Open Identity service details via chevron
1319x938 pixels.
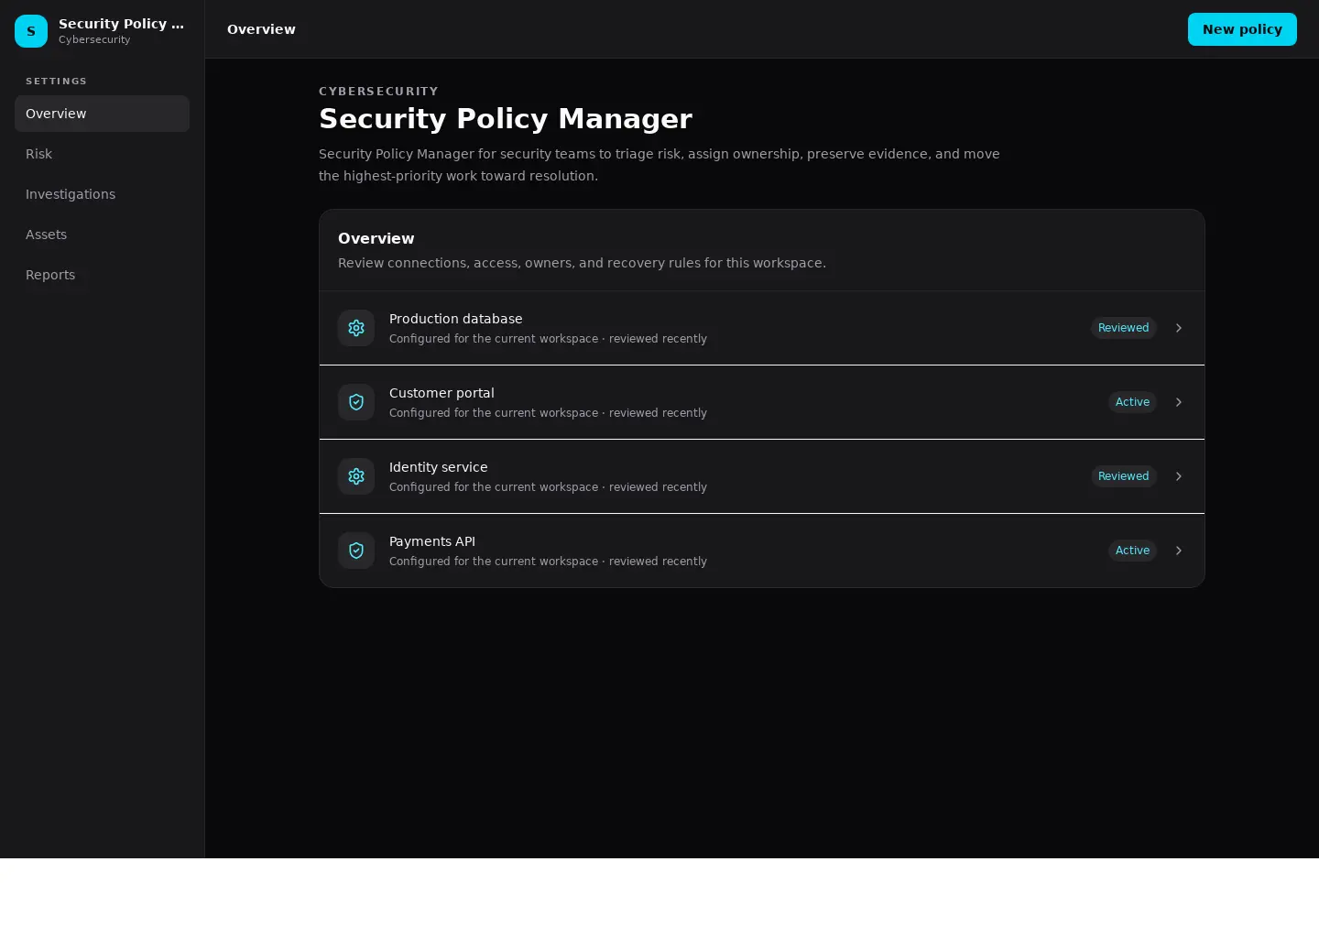(1179, 476)
